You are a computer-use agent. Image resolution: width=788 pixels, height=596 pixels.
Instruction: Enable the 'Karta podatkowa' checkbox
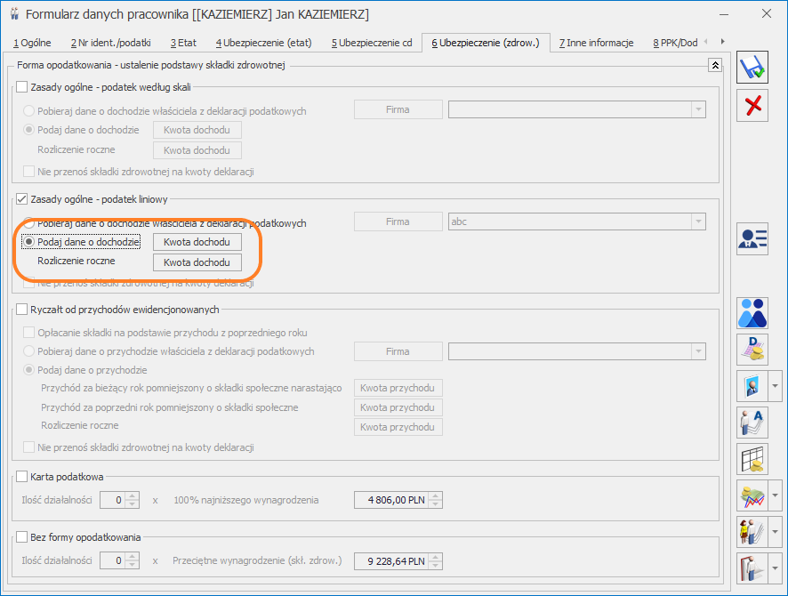(23, 477)
